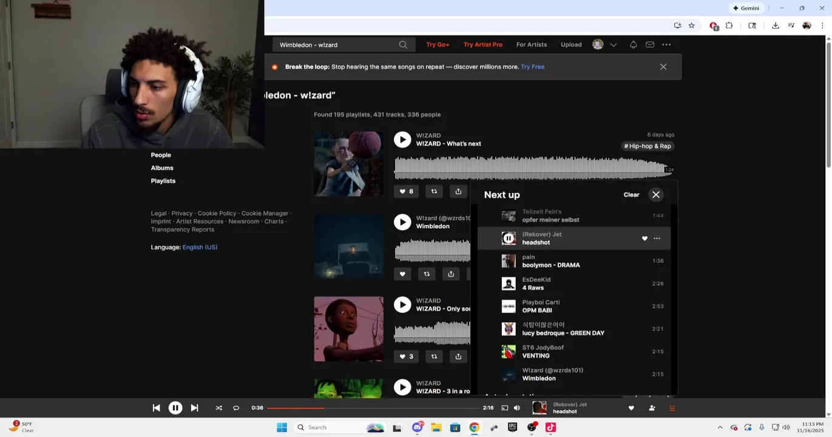This screenshot has width=832, height=437.
Task: Change language English (US) link
Action: point(200,247)
